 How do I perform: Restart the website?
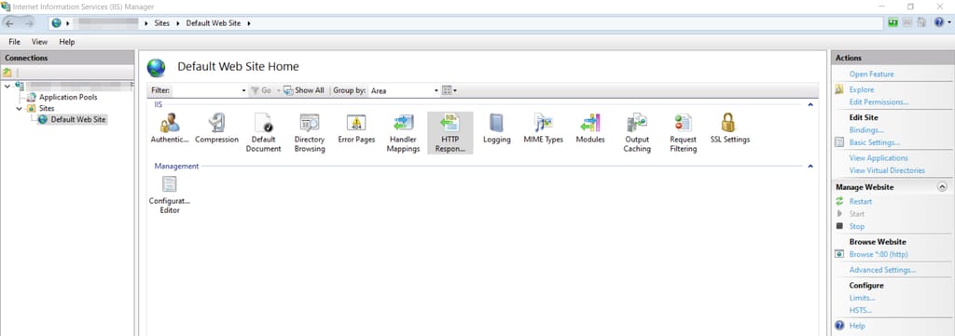coord(861,201)
